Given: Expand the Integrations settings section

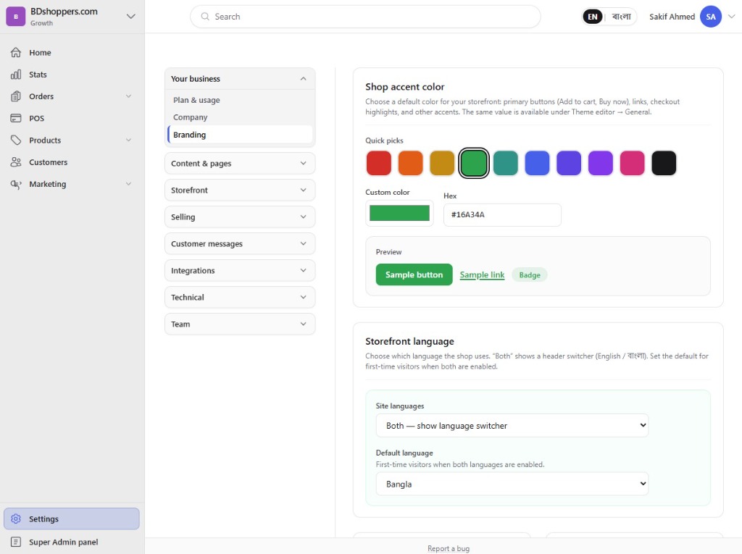Looking at the screenshot, I should (240, 271).
